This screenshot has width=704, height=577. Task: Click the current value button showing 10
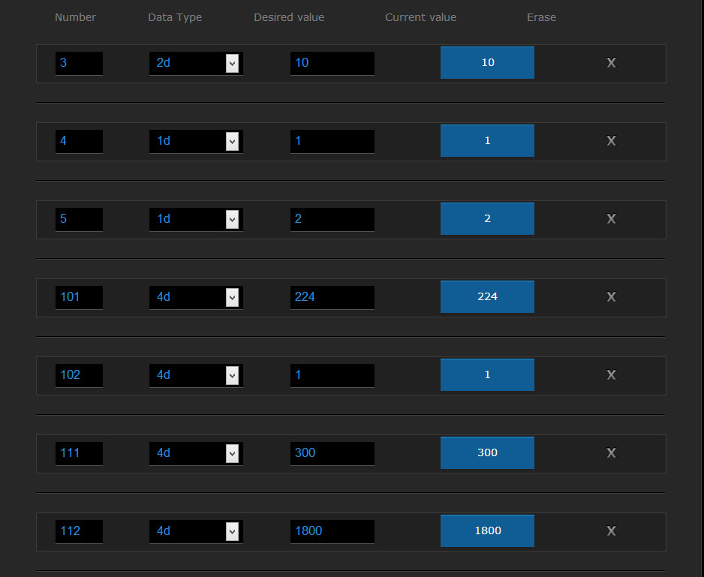[487, 63]
